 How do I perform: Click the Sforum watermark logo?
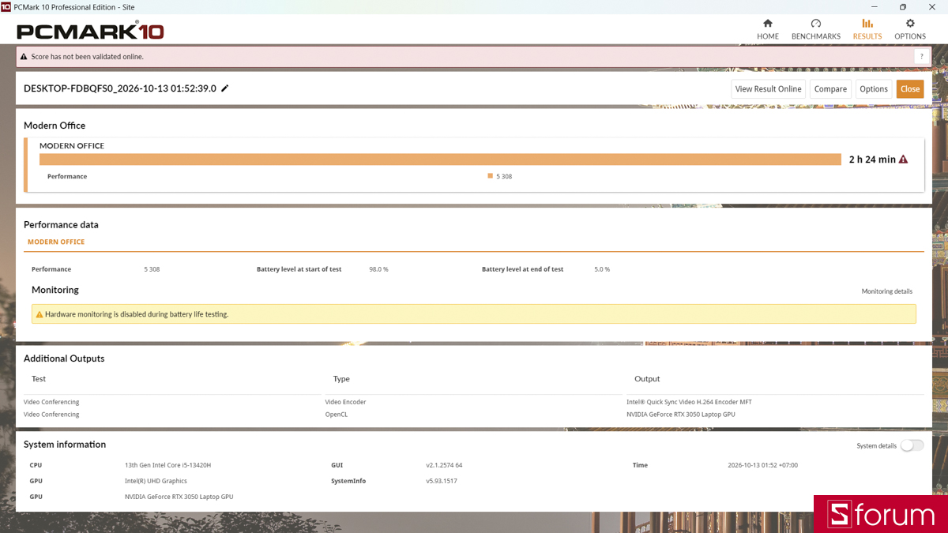pyautogui.click(x=881, y=514)
